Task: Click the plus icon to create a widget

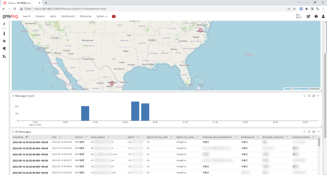Action: coord(4,41)
